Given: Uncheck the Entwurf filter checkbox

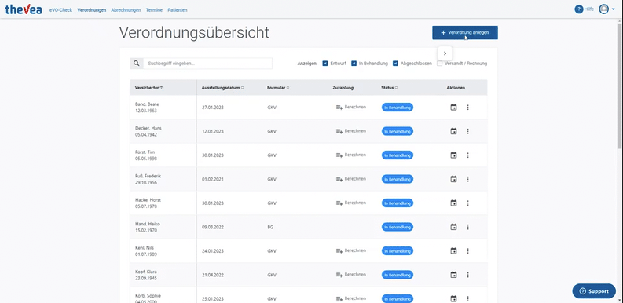Looking at the screenshot, I should [x=325, y=64].
